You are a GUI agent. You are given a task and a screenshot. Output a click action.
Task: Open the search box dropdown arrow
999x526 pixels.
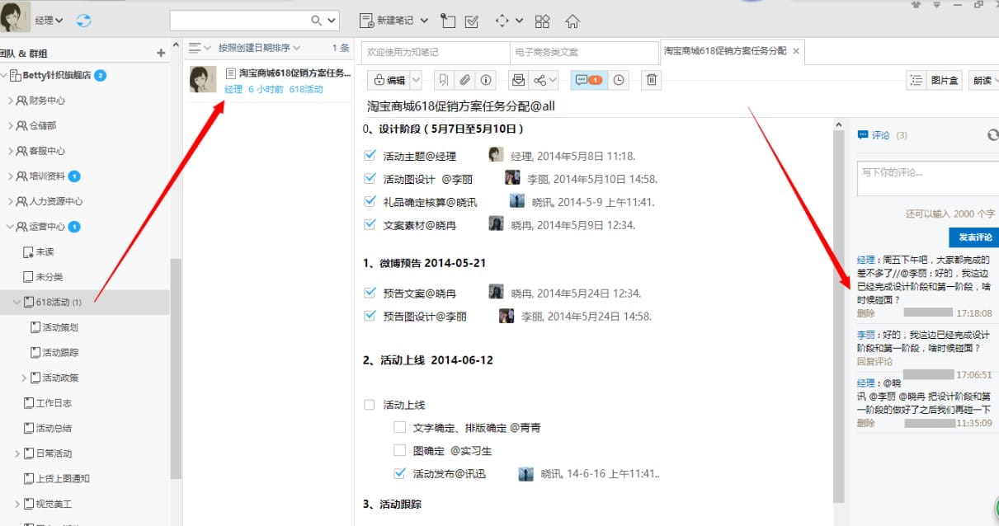coord(332,21)
